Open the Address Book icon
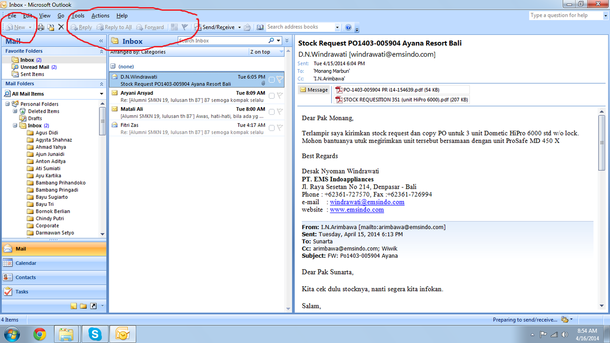610x343 pixels. point(260,27)
